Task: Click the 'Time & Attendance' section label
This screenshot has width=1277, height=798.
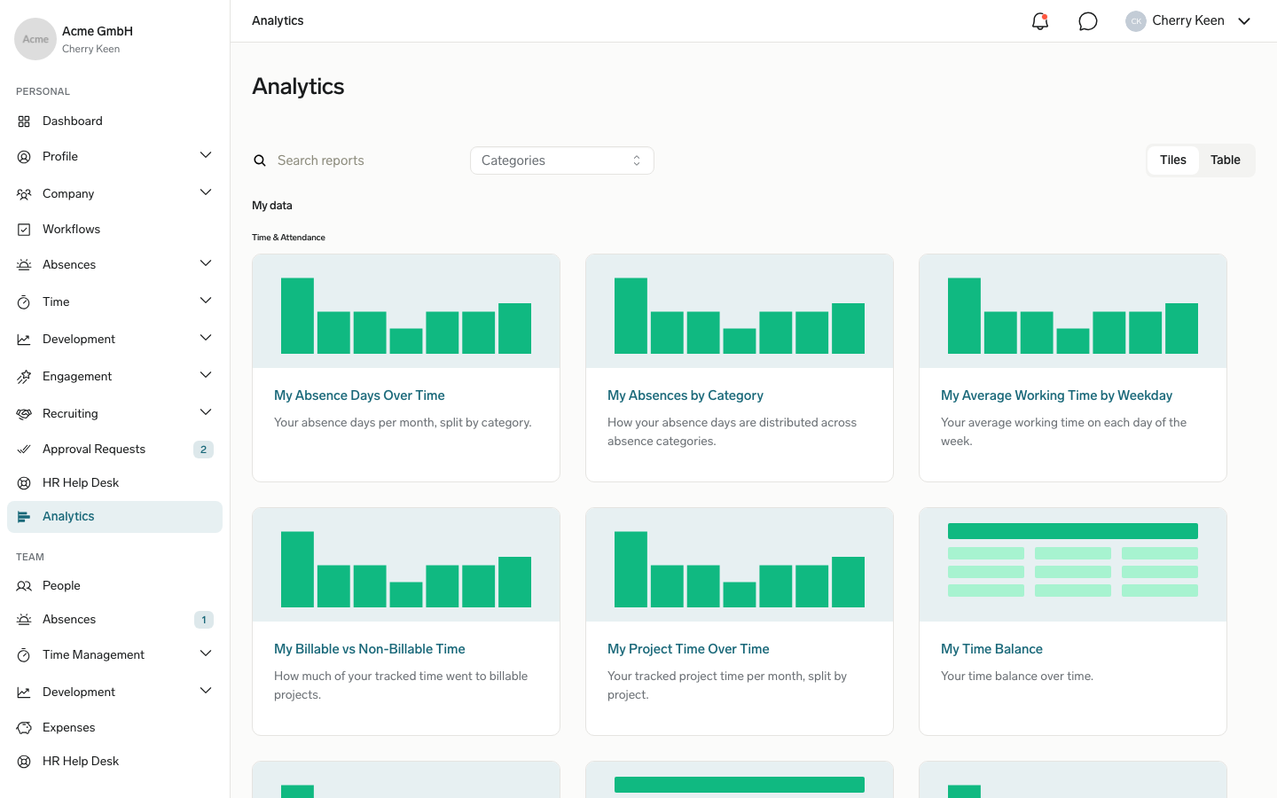Action: (x=288, y=238)
